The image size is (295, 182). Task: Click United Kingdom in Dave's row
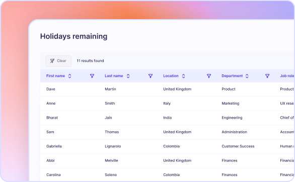(x=177, y=89)
